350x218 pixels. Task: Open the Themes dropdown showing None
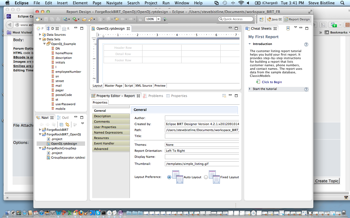tap(202, 145)
